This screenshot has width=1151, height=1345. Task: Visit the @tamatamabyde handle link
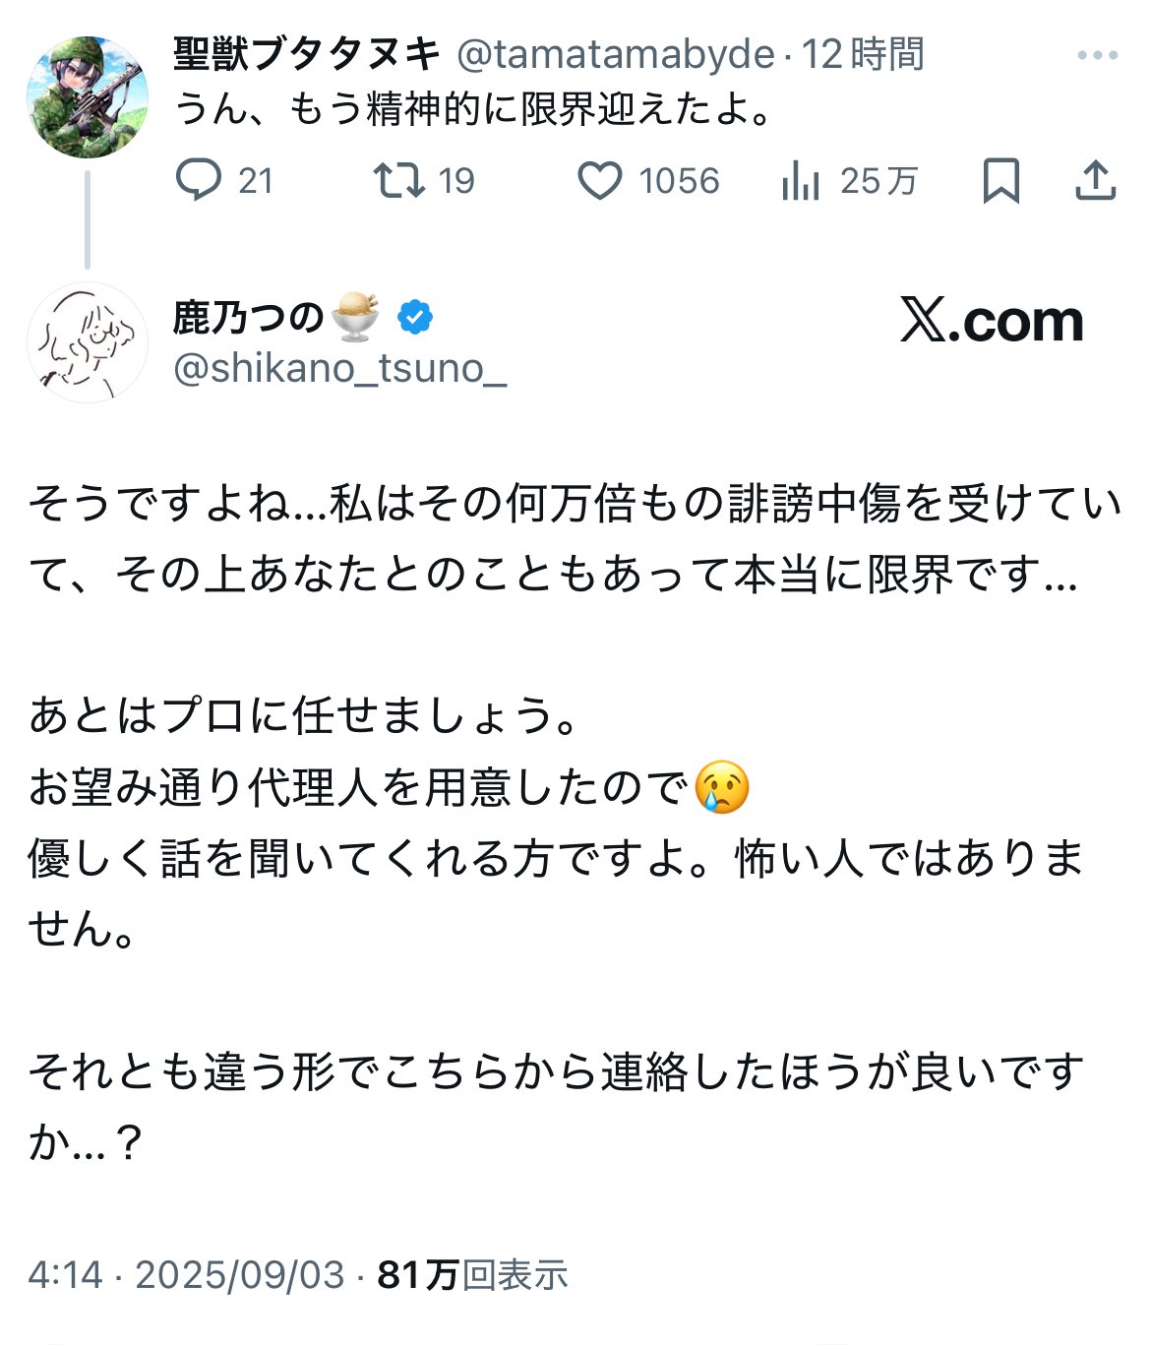tap(615, 55)
